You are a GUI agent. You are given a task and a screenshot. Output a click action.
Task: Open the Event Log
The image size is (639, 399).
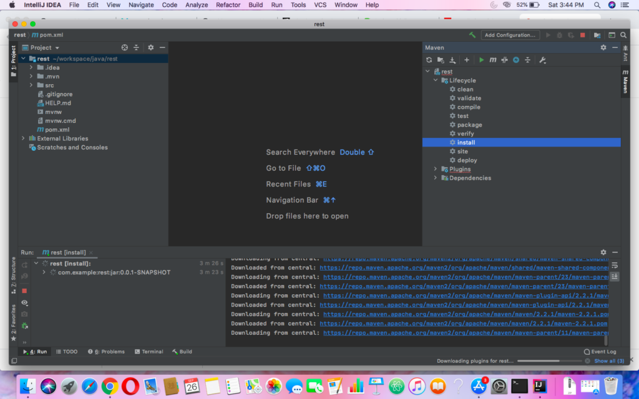pyautogui.click(x=600, y=352)
